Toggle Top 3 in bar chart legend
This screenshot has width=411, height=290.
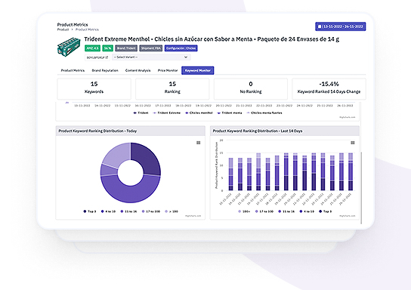(326, 211)
